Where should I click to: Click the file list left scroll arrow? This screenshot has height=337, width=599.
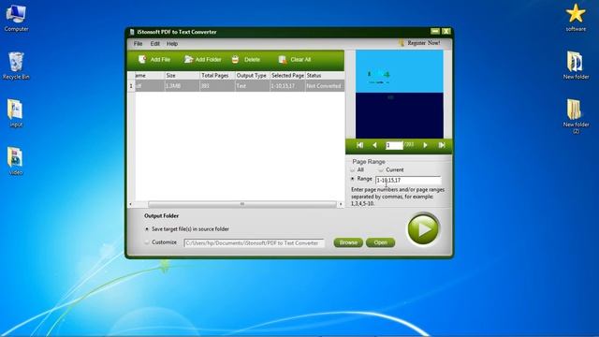click(x=131, y=204)
